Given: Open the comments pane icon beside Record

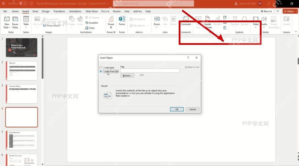Looking at the screenshot, I should (278, 11).
